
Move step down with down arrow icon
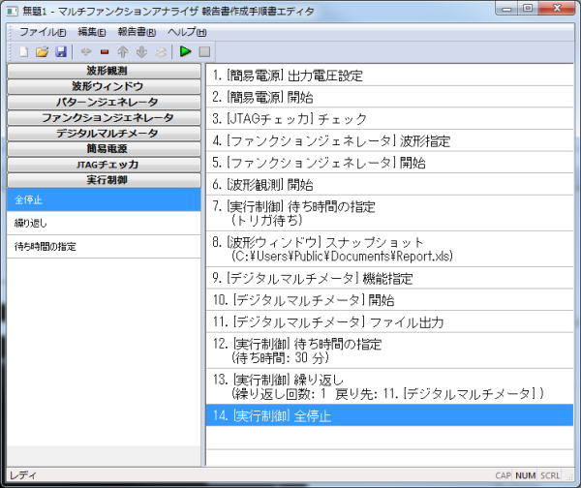pyautogui.click(x=141, y=52)
